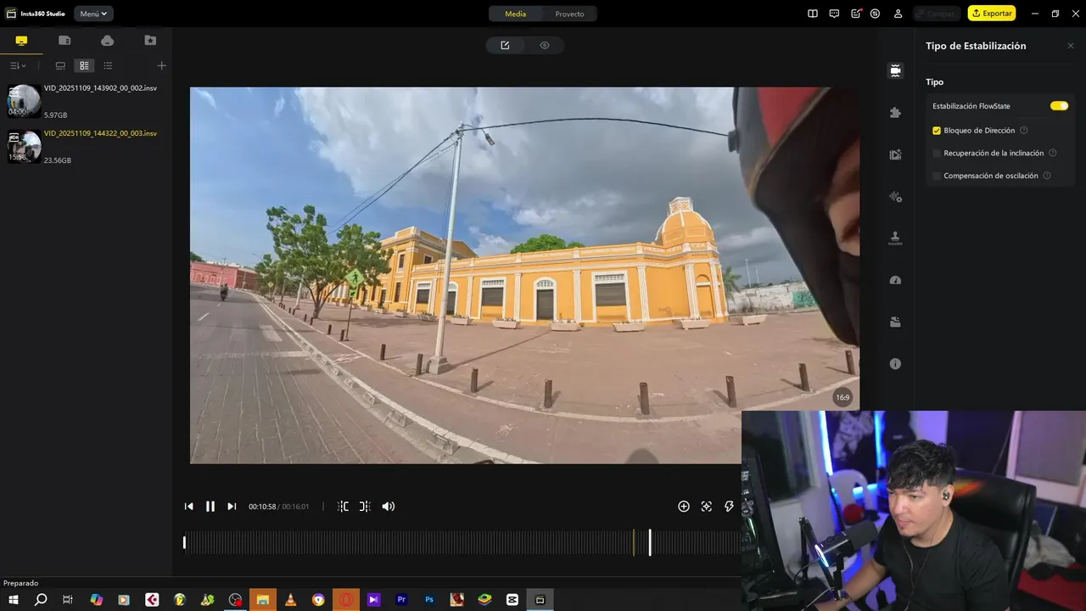Activate the deep track icon
Screen dimensions: 1086x611
(x=707, y=507)
